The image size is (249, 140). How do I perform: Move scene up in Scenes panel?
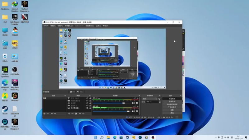pos(52,114)
